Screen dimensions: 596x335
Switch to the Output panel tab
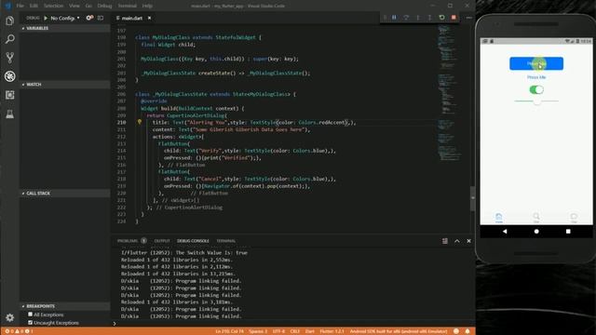coord(162,241)
